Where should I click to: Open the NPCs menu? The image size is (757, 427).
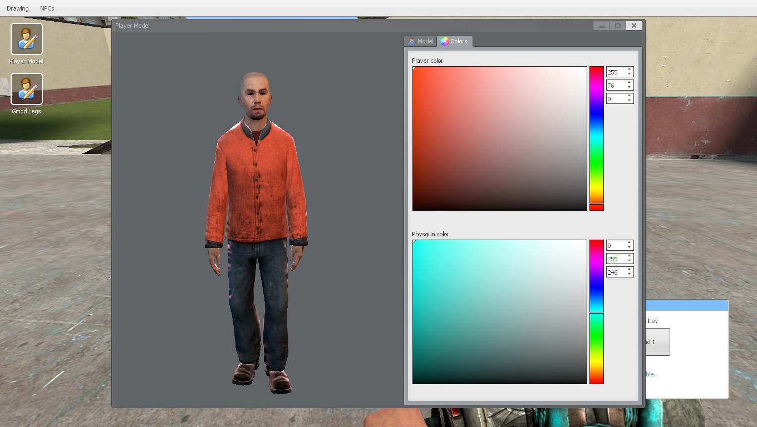point(47,8)
